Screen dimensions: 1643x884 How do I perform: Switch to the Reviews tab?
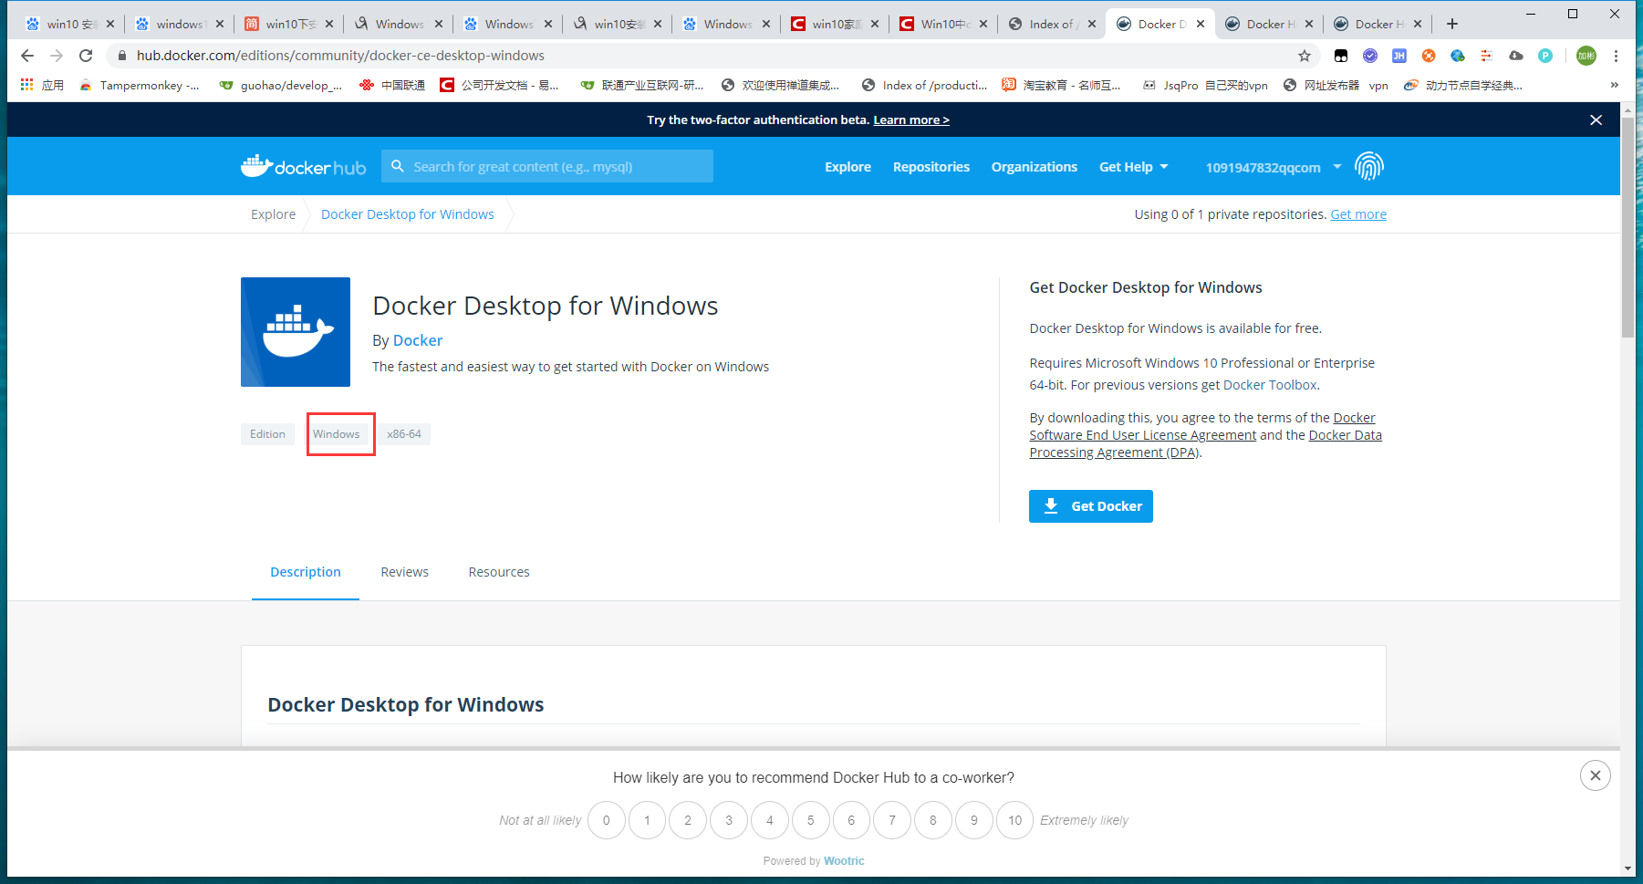pos(404,572)
